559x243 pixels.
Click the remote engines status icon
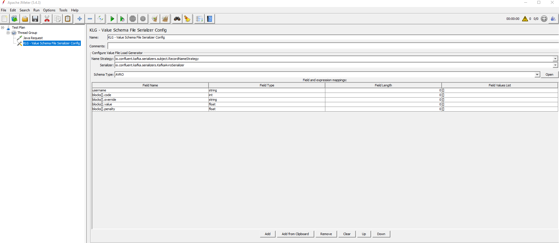tap(544, 19)
